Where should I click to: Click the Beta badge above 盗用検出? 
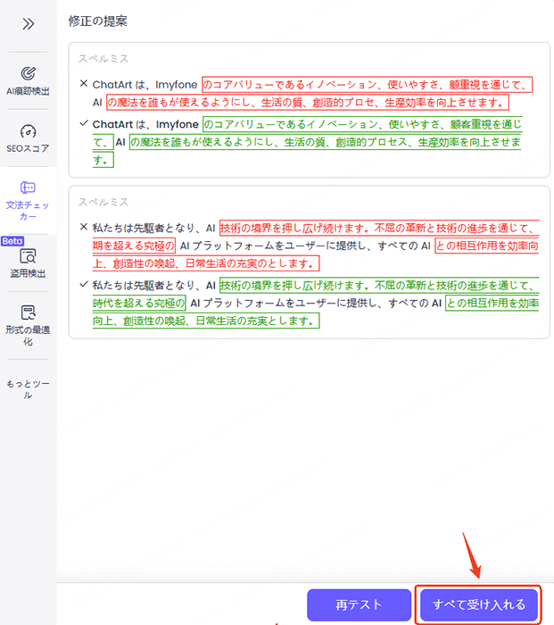(x=12, y=241)
